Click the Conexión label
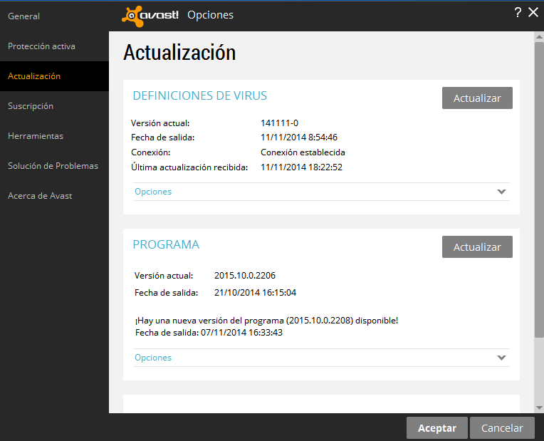 click(150, 152)
